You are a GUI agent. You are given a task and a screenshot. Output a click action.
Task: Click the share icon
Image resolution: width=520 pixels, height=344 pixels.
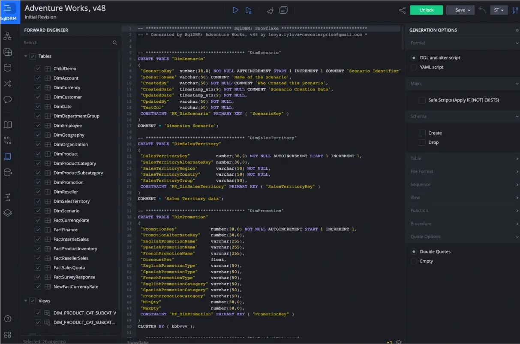[402, 10]
